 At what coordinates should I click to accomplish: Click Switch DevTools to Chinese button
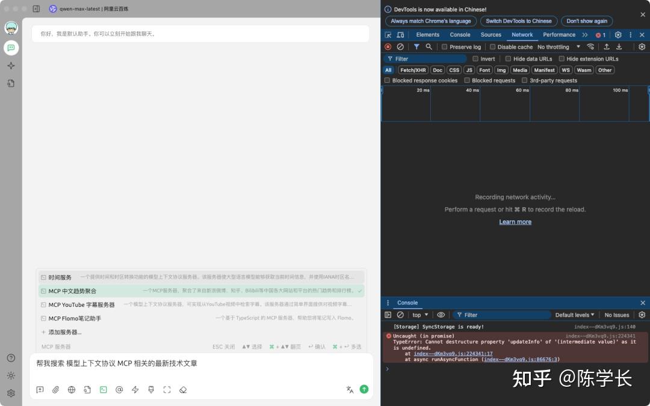[x=519, y=21]
